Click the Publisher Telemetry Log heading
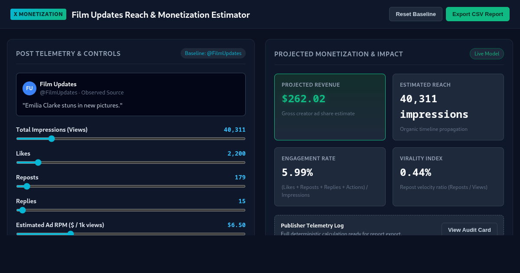The height and width of the screenshot is (273, 520). pyautogui.click(x=312, y=226)
